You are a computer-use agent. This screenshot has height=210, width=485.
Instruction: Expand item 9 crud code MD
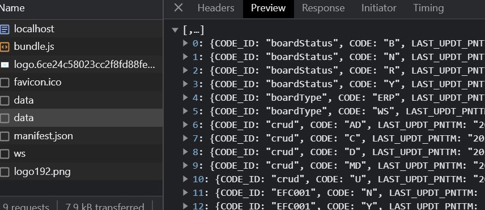click(186, 165)
